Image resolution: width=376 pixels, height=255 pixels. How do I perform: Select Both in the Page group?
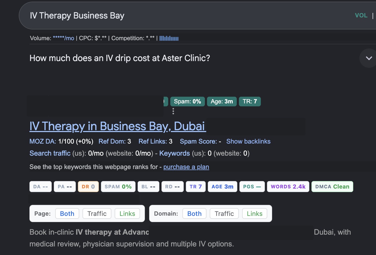click(x=67, y=213)
